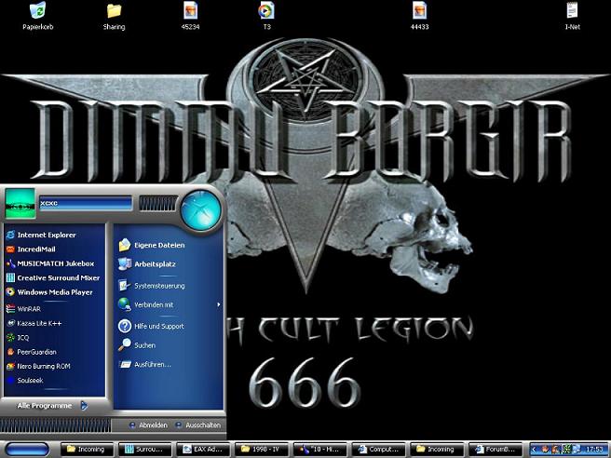Click Abmelden to log off
Screen dimensions: 611x458
click(148, 425)
